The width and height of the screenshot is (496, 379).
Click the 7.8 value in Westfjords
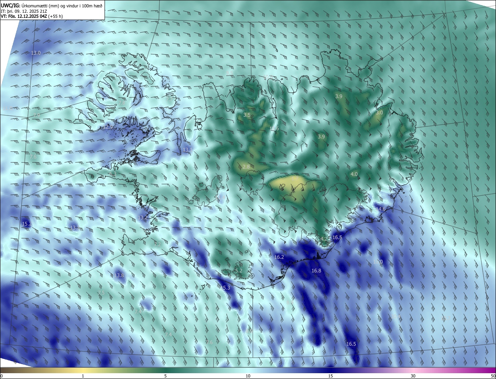[x=122, y=103]
